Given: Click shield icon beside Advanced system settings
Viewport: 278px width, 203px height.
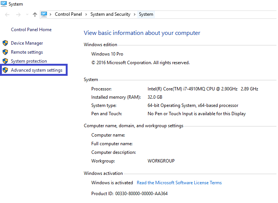Looking at the screenshot, I should coord(5,70).
